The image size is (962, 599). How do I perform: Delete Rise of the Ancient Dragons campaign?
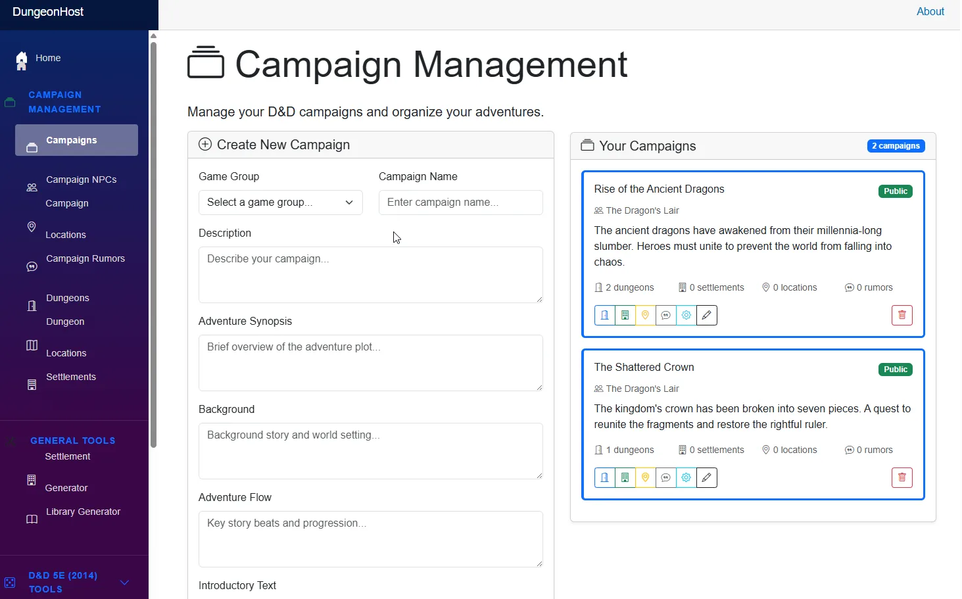(x=902, y=316)
